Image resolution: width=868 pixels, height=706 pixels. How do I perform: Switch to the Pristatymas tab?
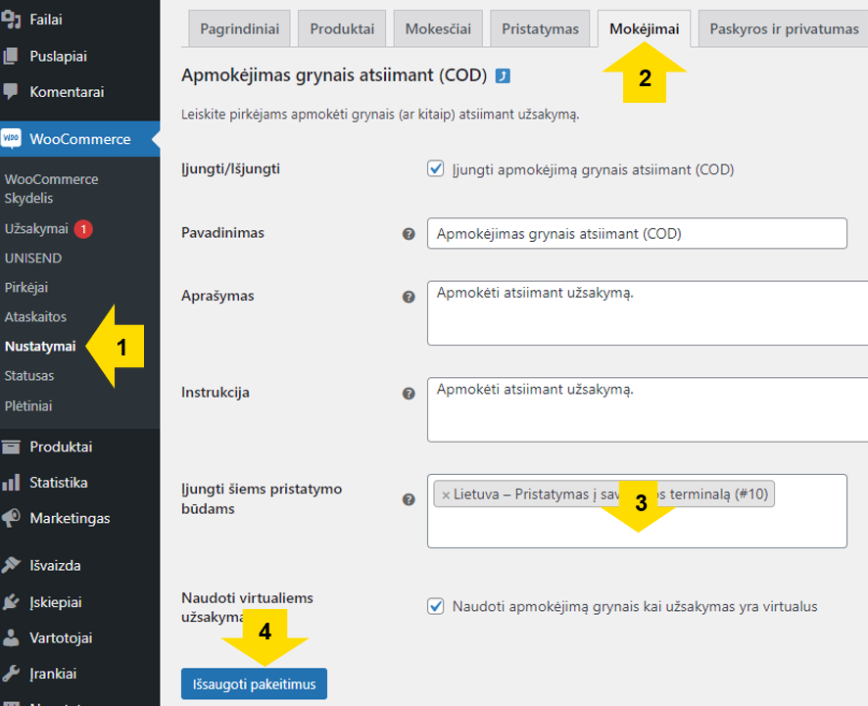point(540,28)
